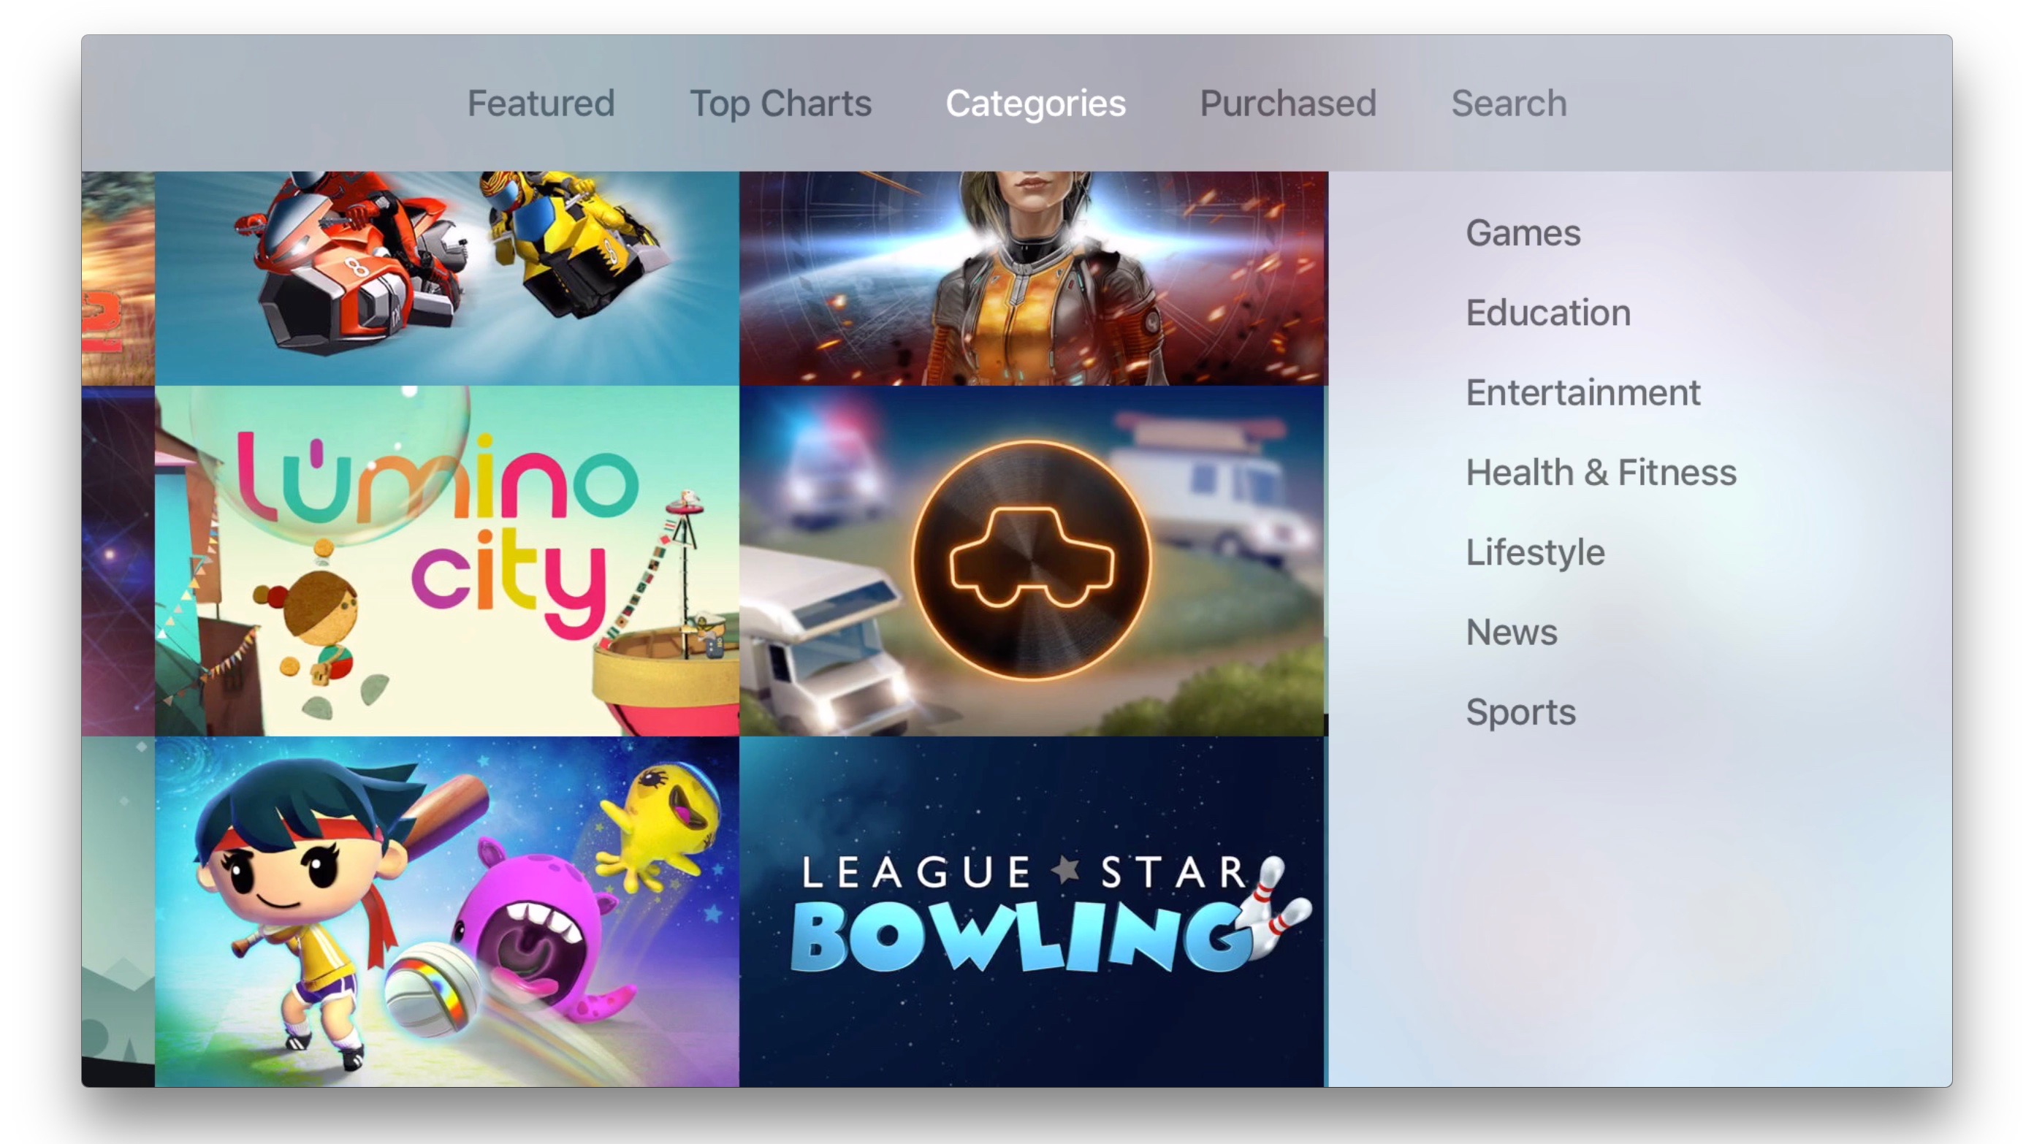The height and width of the screenshot is (1144, 2034).
Task: Click the Search navigation item
Action: [1509, 102]
